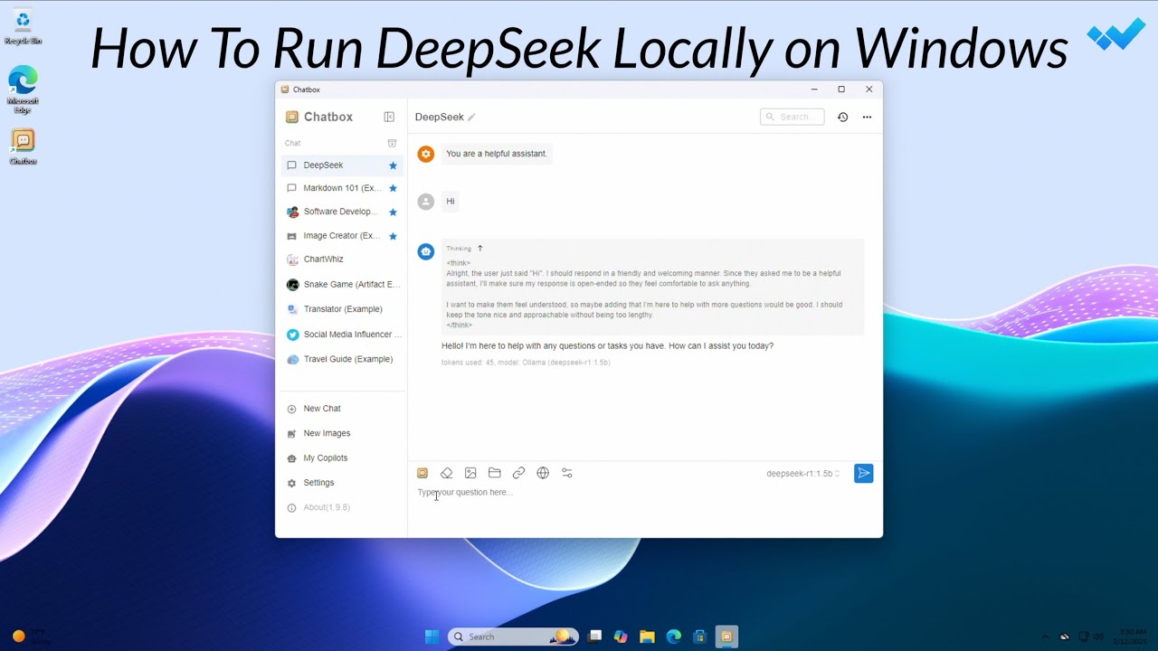This screenshot has height=651, width=1158.
Task: Open File Explorer from the taskbar
Action: click(x=647, y=637)
